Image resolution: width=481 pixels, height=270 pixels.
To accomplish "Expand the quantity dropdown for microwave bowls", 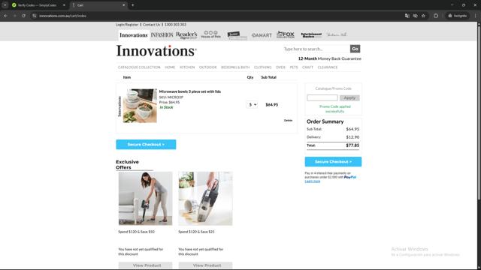I will tap(252, 105).
